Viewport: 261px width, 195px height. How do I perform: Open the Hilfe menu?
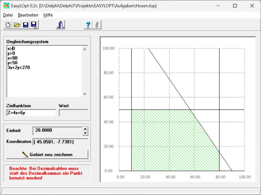coord(48,15)
